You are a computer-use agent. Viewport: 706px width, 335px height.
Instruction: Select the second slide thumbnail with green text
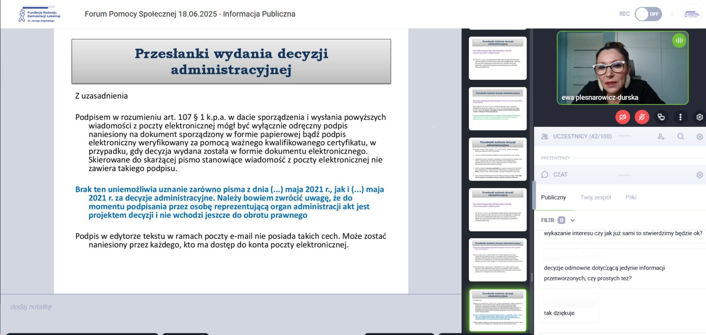point(498,109)
